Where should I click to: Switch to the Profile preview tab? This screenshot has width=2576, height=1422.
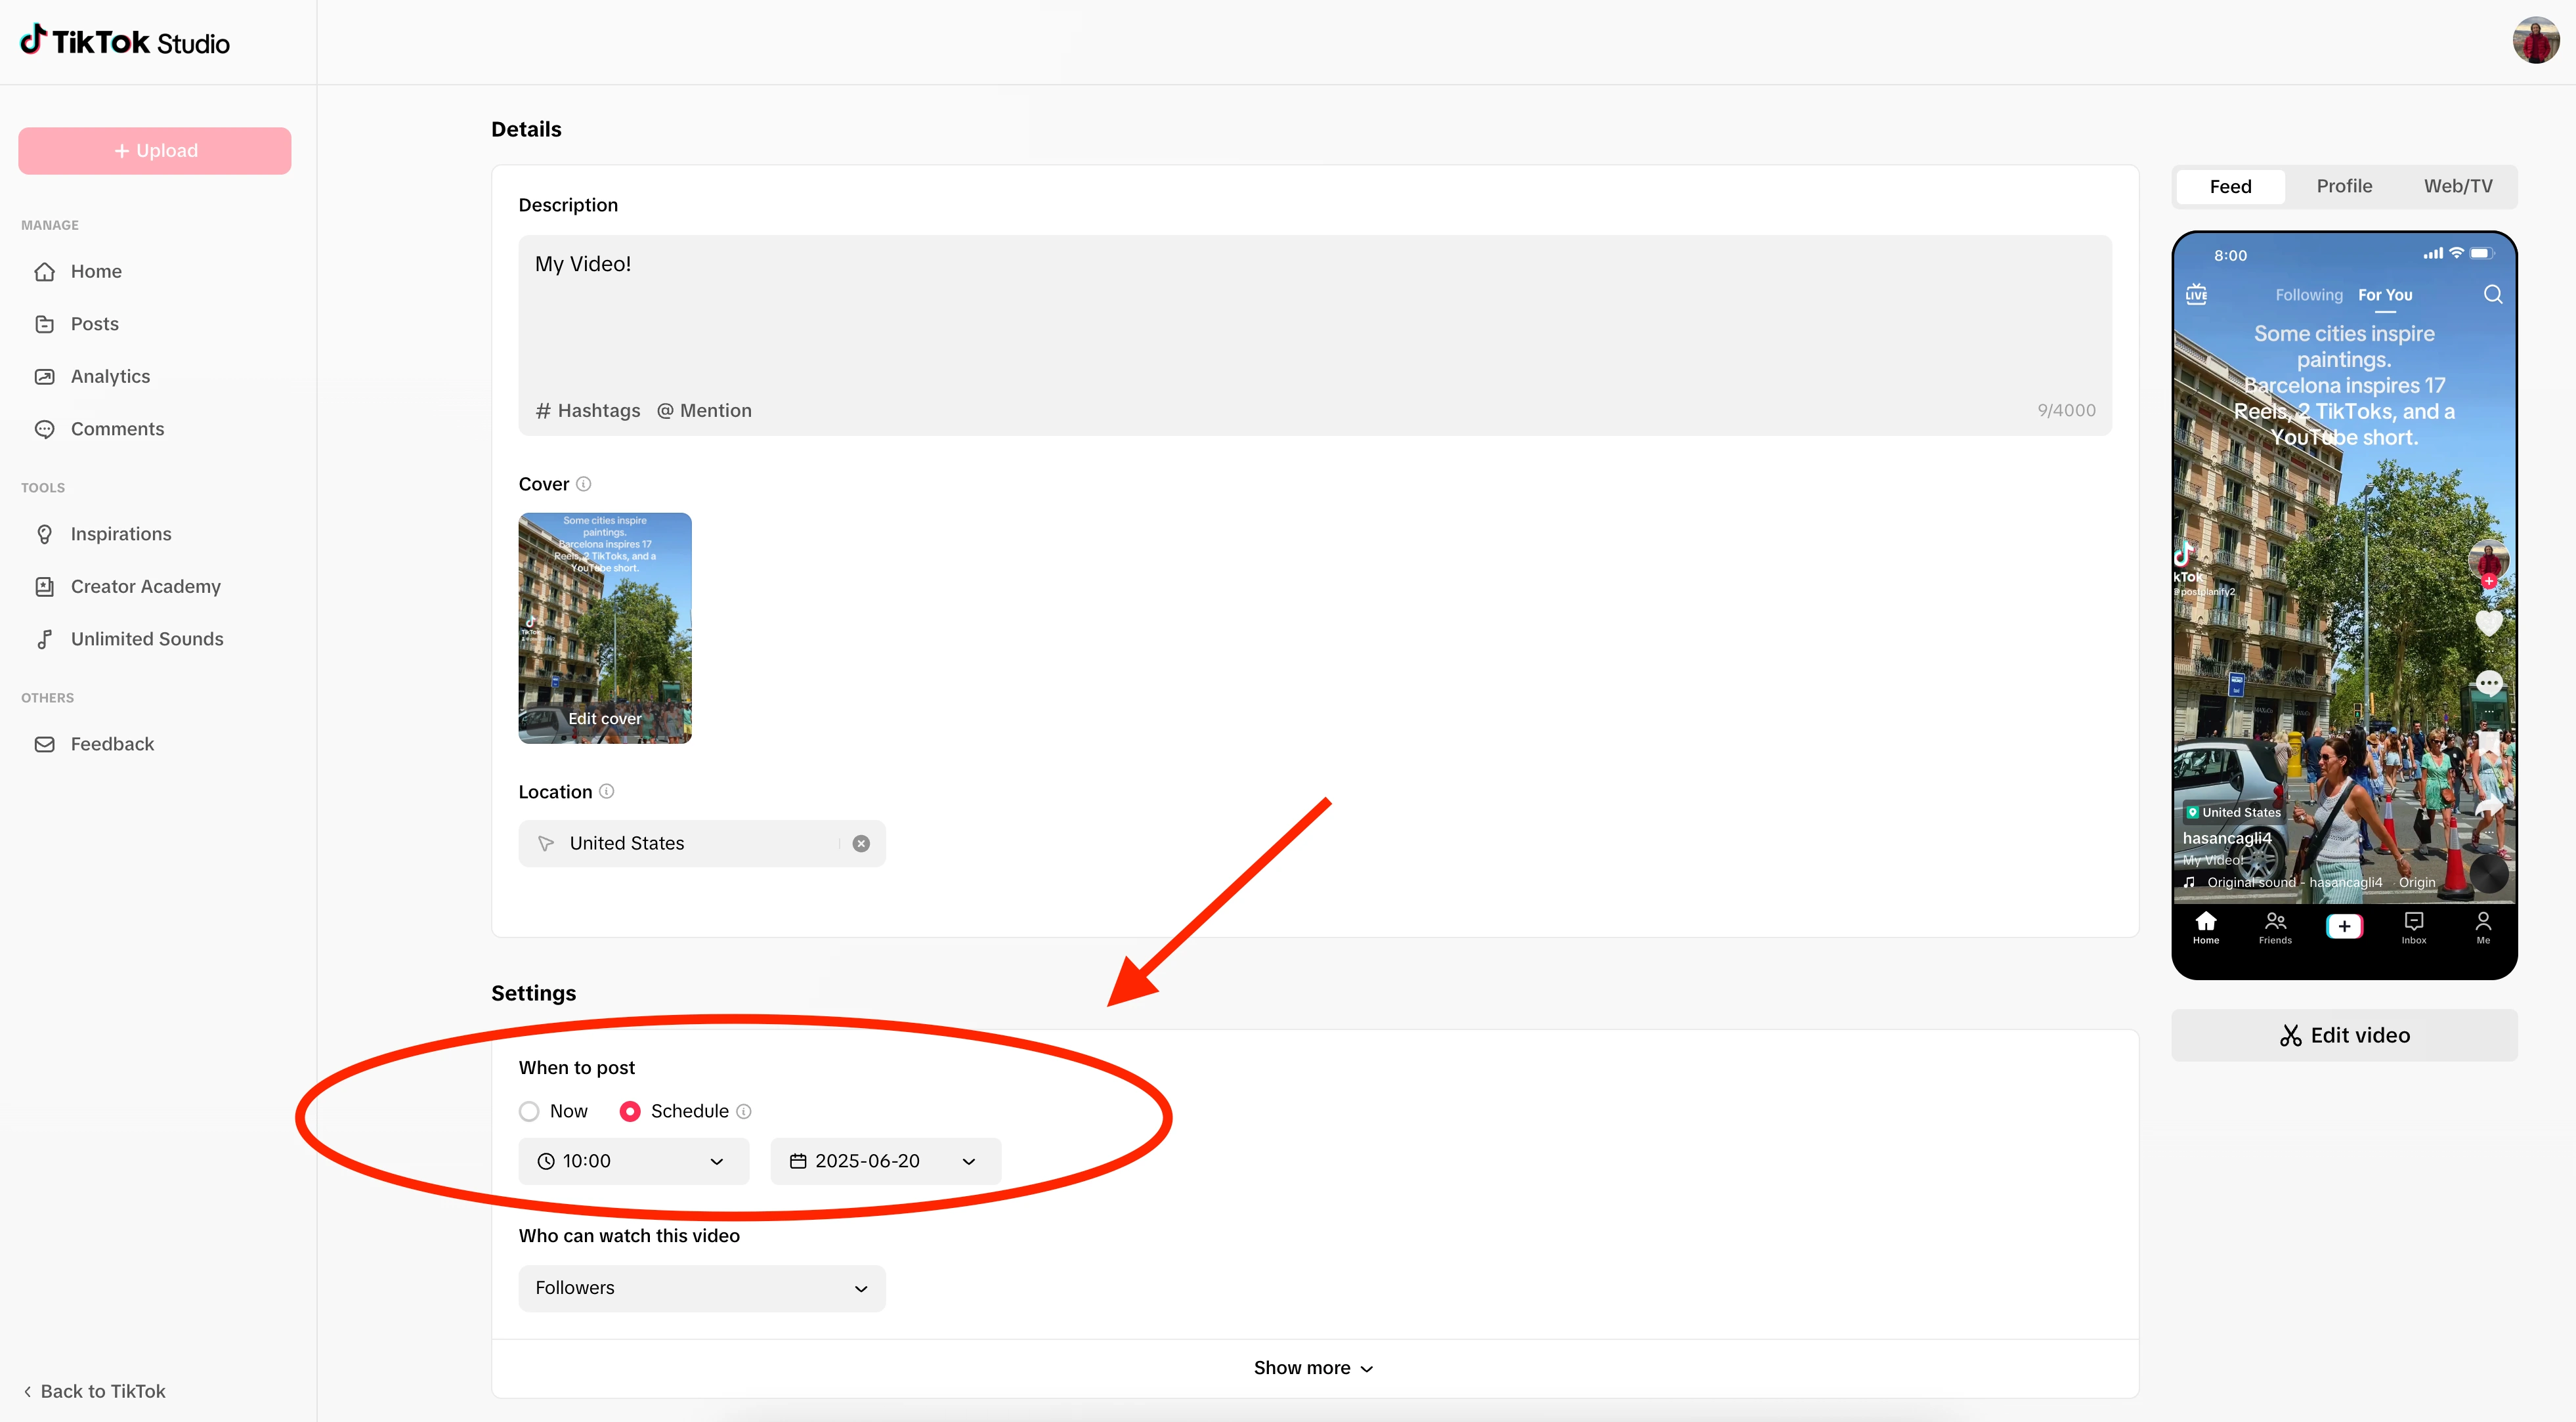[2344, 186]
